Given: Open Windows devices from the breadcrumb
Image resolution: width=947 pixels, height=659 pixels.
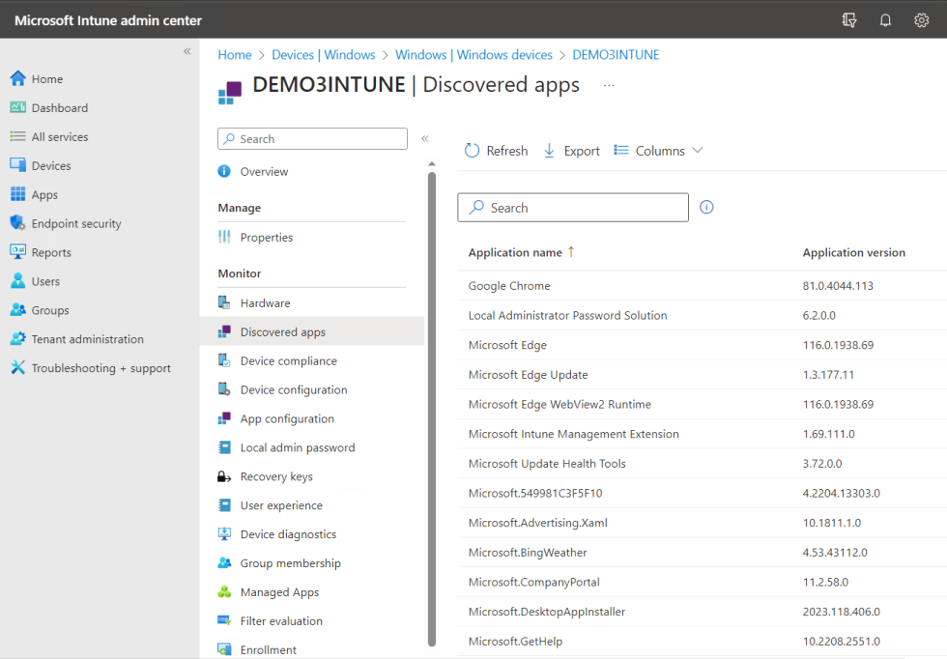Looking at the screenshot, I should coord(473,54).
